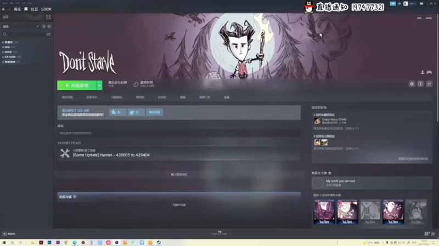439x246 pixels.
Task: Open Photoshop icon in the taskbar
Action: point(49,243)
